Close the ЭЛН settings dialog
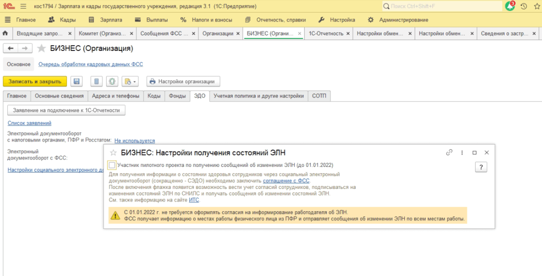542x276 pixels. 486,153
